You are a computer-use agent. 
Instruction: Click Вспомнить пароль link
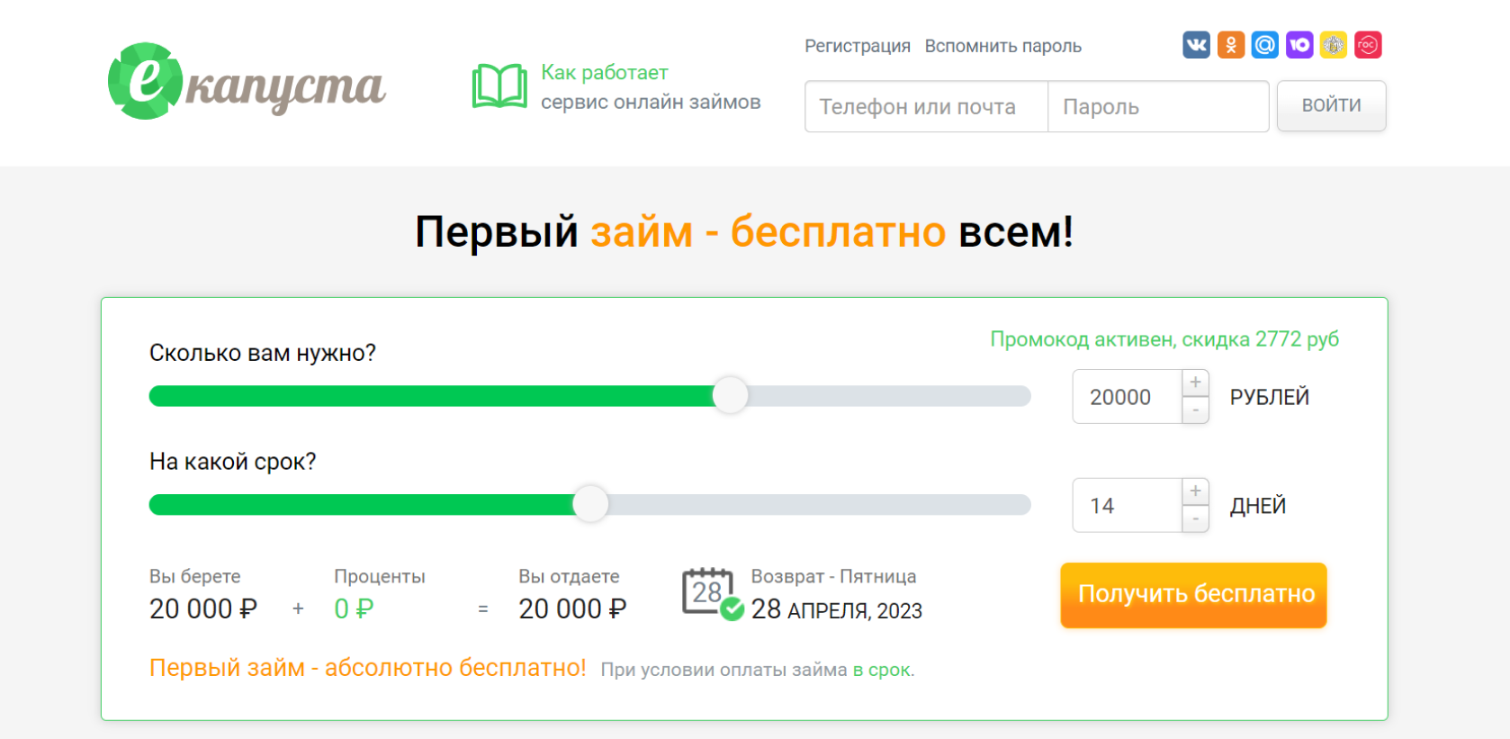pos(1002,46)
